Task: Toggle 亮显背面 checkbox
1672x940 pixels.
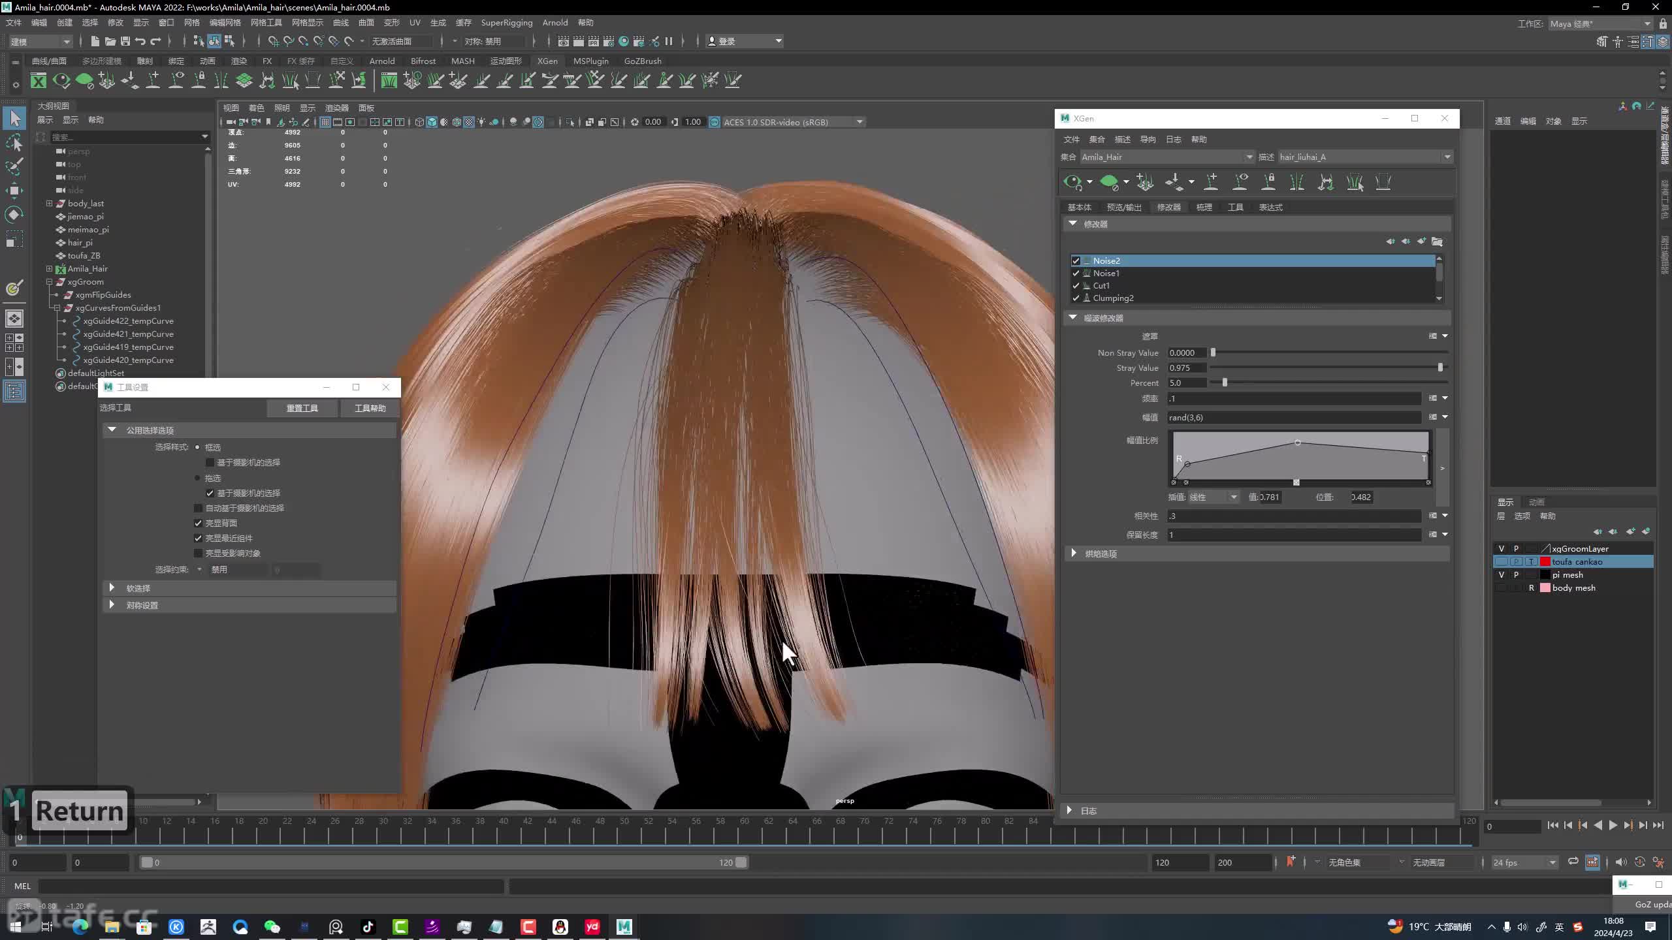Action: click(198, 523)
